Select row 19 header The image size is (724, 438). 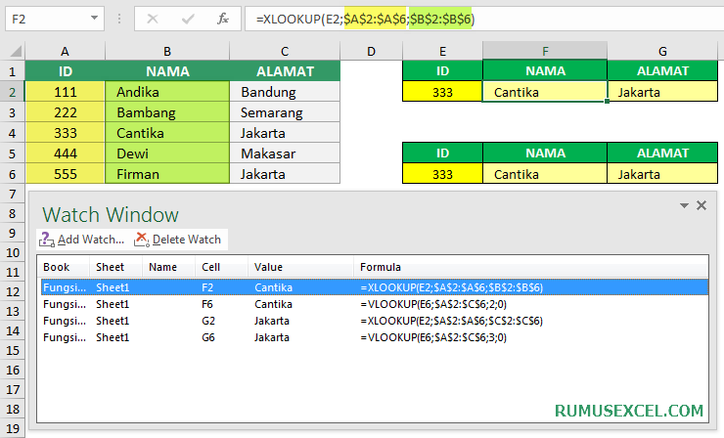(x=13, y=429)
